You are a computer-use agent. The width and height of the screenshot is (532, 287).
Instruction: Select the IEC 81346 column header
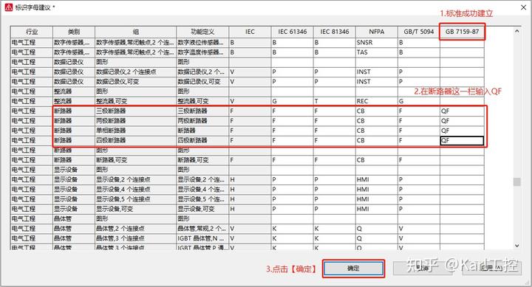[334, 32]
